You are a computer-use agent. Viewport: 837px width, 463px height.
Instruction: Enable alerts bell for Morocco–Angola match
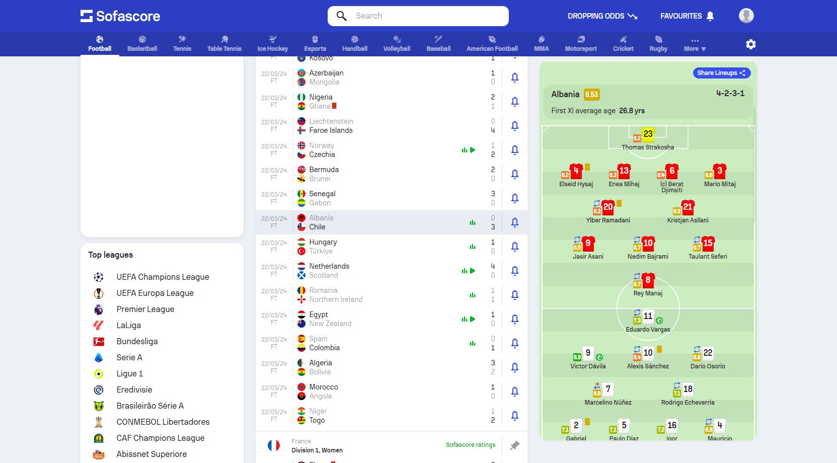point(514,392)
